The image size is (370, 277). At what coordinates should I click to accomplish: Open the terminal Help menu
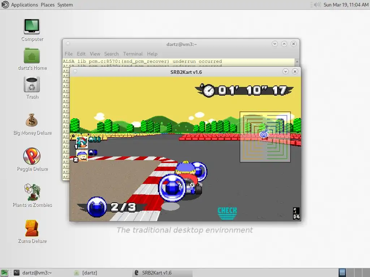152,54
